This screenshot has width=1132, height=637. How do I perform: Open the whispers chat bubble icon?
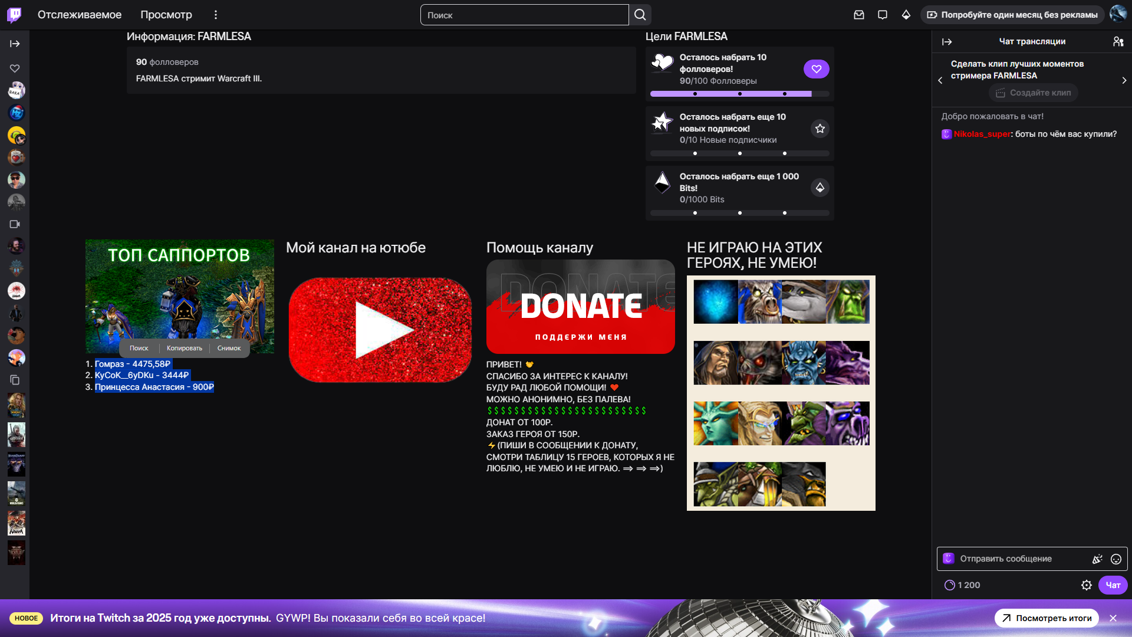[x=883, y=15]
